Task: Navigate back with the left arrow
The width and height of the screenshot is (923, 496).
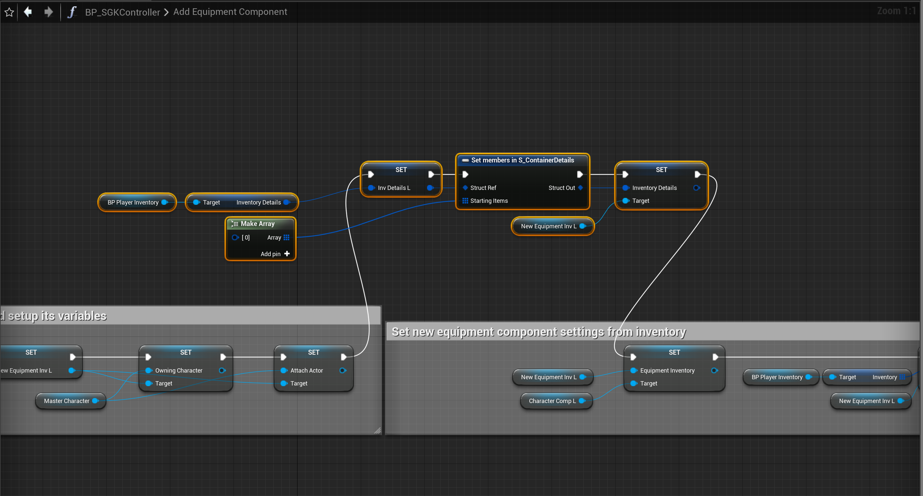Action: coord(28,12)
